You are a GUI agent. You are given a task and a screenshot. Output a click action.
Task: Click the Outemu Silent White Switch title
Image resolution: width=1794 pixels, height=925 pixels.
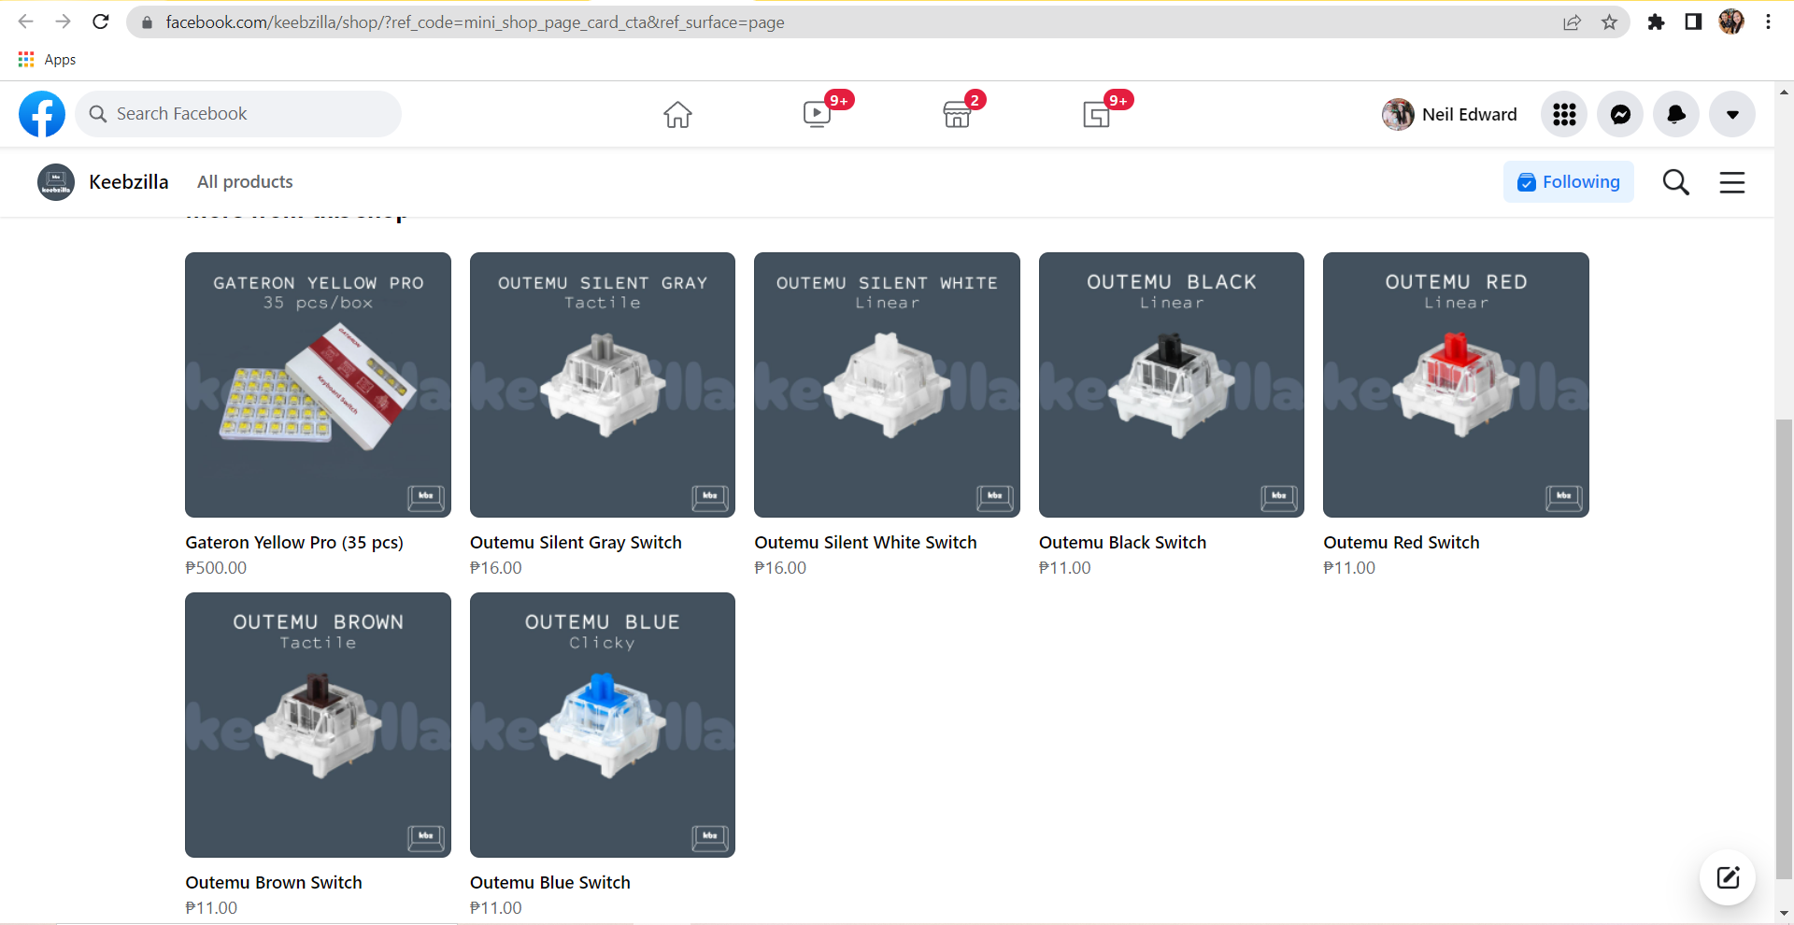(x=865, y=543)
